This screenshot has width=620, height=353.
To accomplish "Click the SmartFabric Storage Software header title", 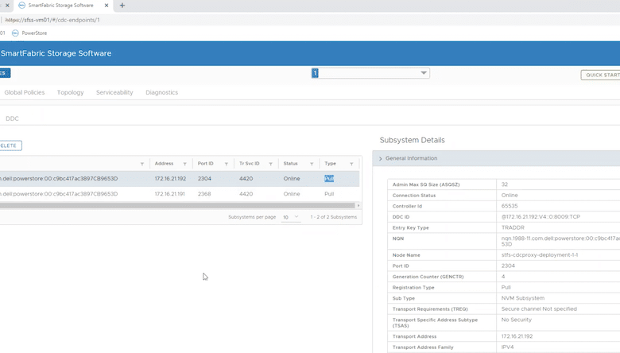I will coord(56,53).
